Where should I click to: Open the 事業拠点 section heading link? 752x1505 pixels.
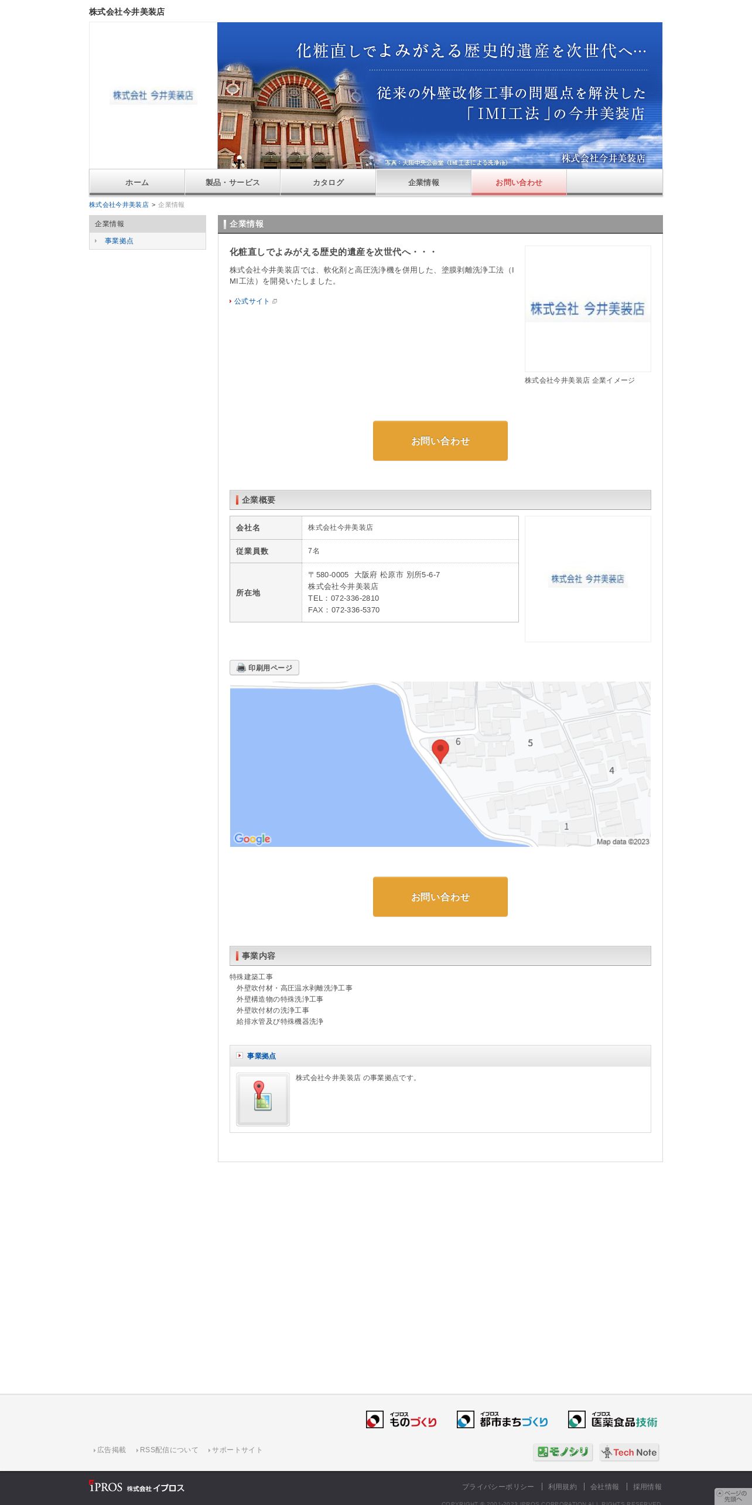(261, 1056)
